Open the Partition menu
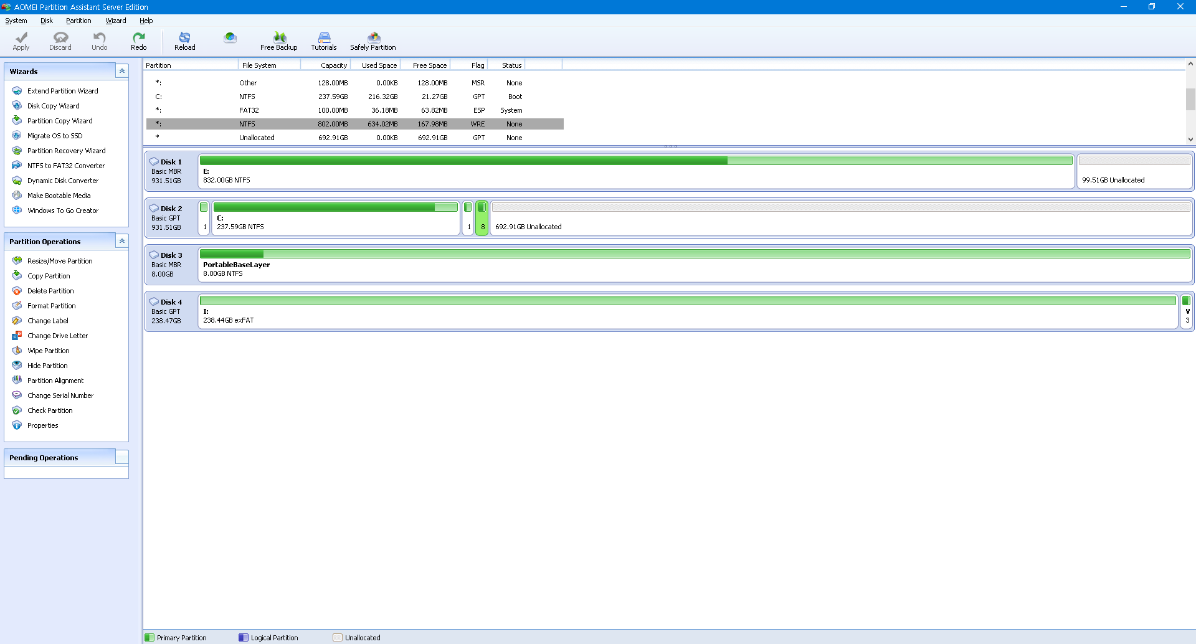The height and width of the screenshot is (644, 1196). (78, 21)
